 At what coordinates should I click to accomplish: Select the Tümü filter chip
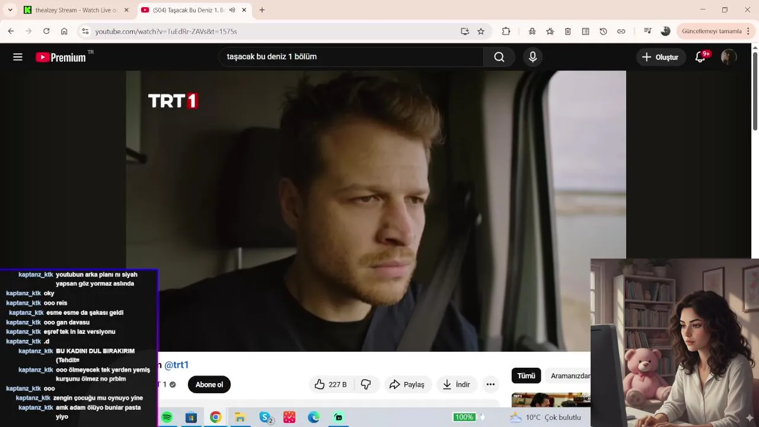click(526, 375)
